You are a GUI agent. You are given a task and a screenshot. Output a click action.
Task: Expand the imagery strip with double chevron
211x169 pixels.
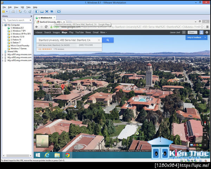click(x=205, y=145)
